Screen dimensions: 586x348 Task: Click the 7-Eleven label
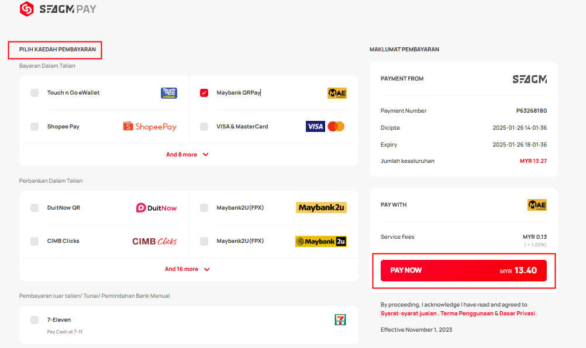59,319
